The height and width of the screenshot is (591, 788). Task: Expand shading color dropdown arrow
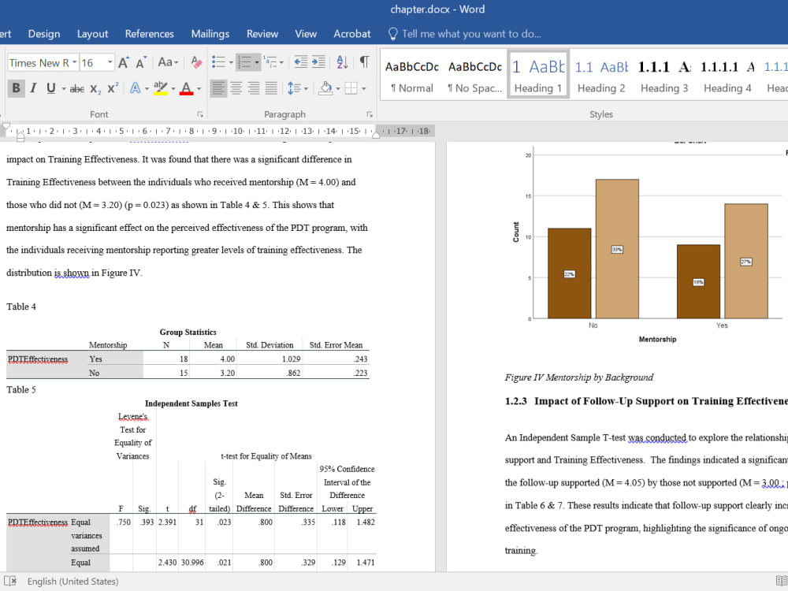pyautogui.click(x=338, y=89)
